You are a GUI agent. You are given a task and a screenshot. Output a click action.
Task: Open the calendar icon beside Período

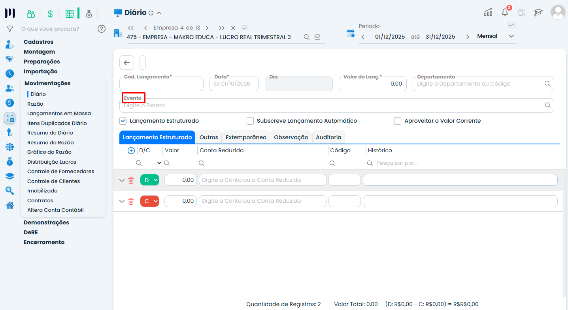click(351, 33)
